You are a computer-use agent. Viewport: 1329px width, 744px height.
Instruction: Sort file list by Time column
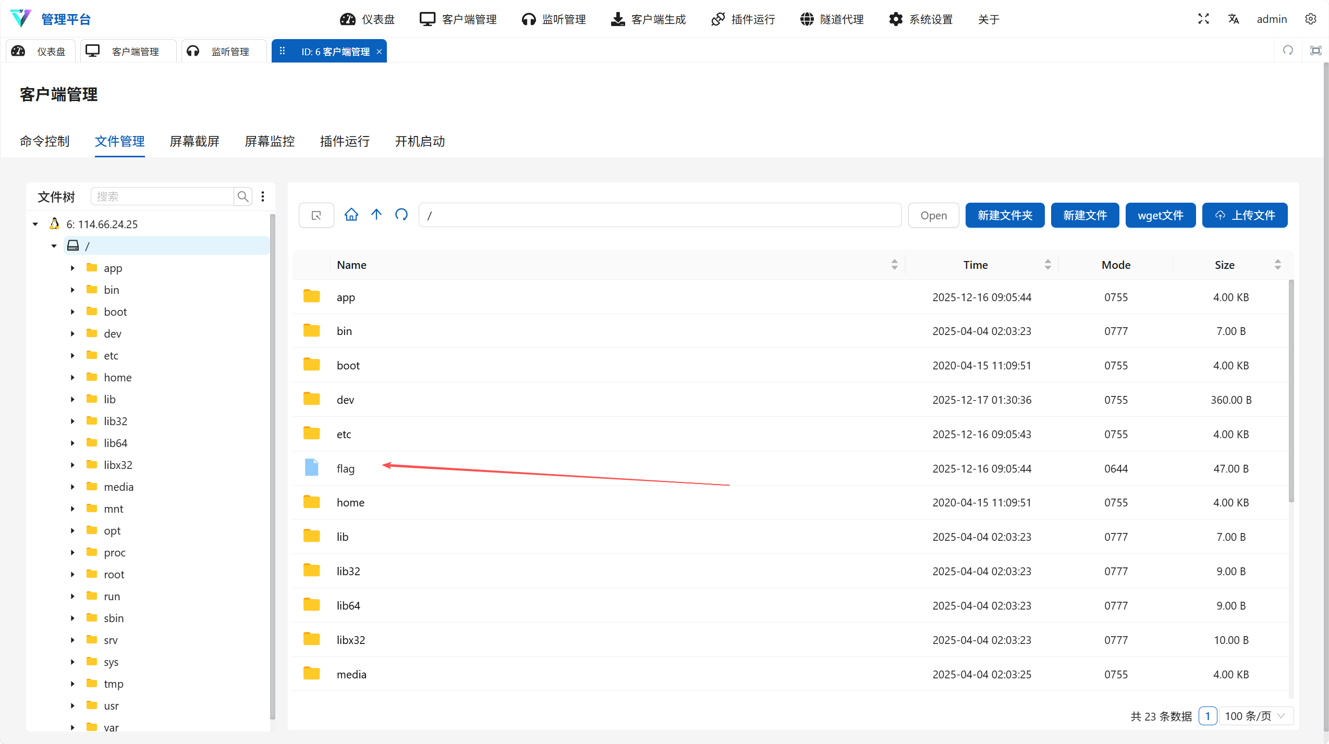[975, 265]
